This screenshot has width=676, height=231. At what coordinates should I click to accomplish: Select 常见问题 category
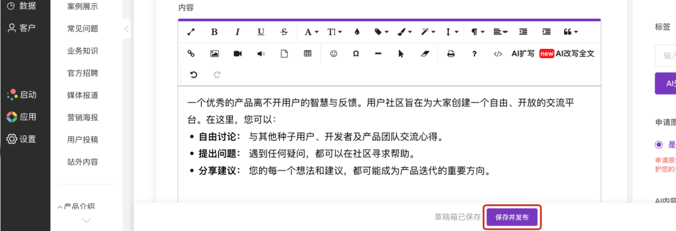point(83,28)
